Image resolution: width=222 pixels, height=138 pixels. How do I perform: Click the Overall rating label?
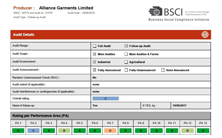point(21,99)
